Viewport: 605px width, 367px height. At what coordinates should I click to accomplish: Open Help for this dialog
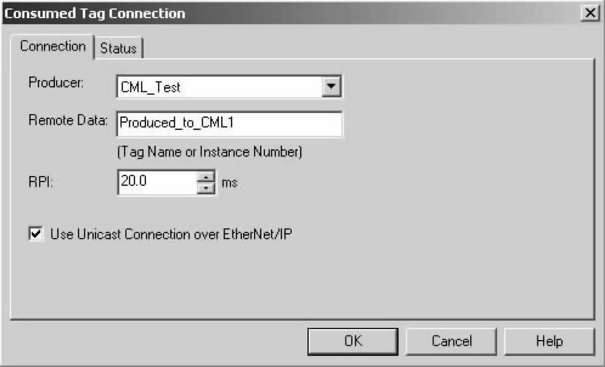coord(549,341)
